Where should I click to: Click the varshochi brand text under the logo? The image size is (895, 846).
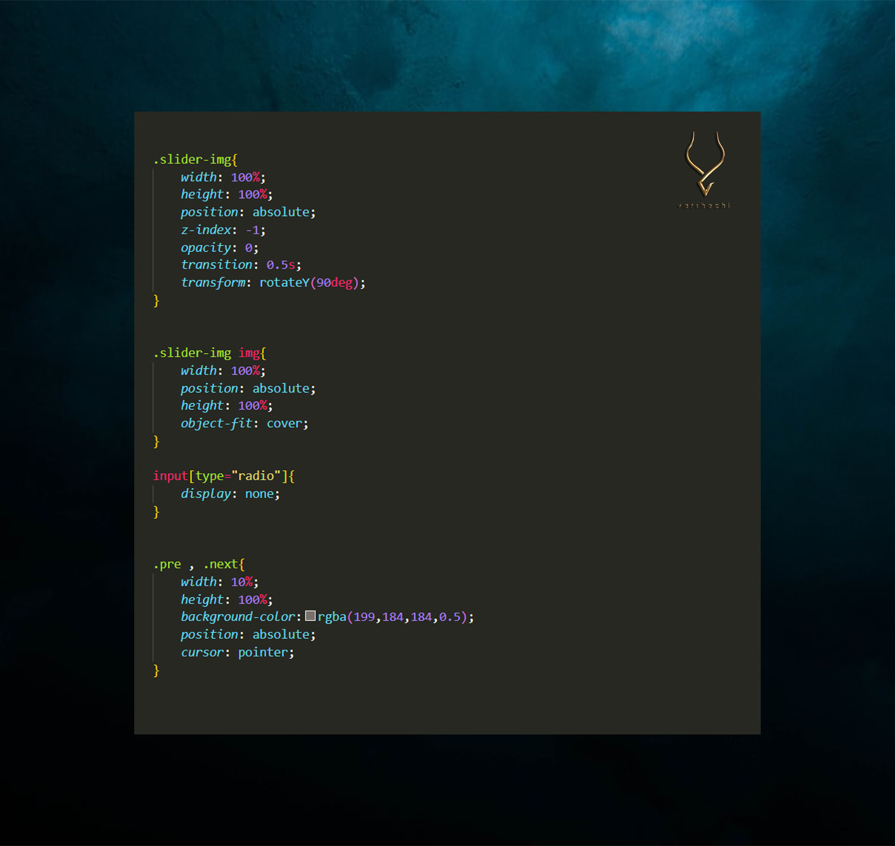[x=704, y=205]
